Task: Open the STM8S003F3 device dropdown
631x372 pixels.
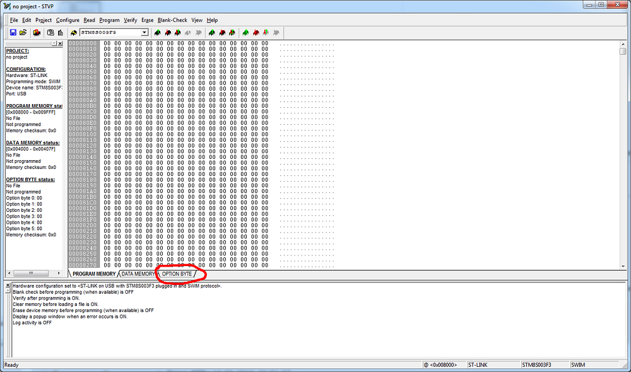Action: (x=144, y=32)
